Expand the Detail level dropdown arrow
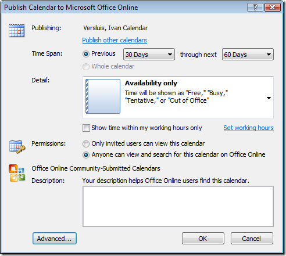 pos(269,98)
